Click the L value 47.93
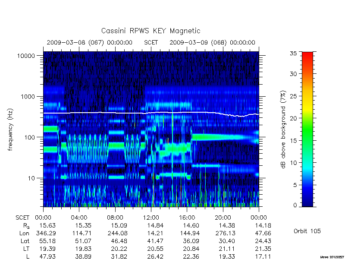 pyautogui.click(x=47, y=256)
